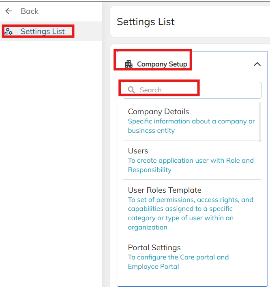Open User Roles Template setting

(165, 190)
